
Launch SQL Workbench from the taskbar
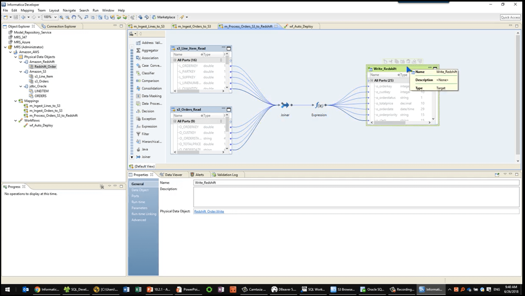313,289
